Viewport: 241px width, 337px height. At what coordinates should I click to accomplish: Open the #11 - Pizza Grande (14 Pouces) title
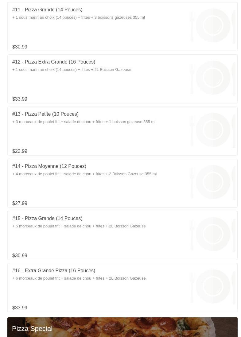[47, 10]
